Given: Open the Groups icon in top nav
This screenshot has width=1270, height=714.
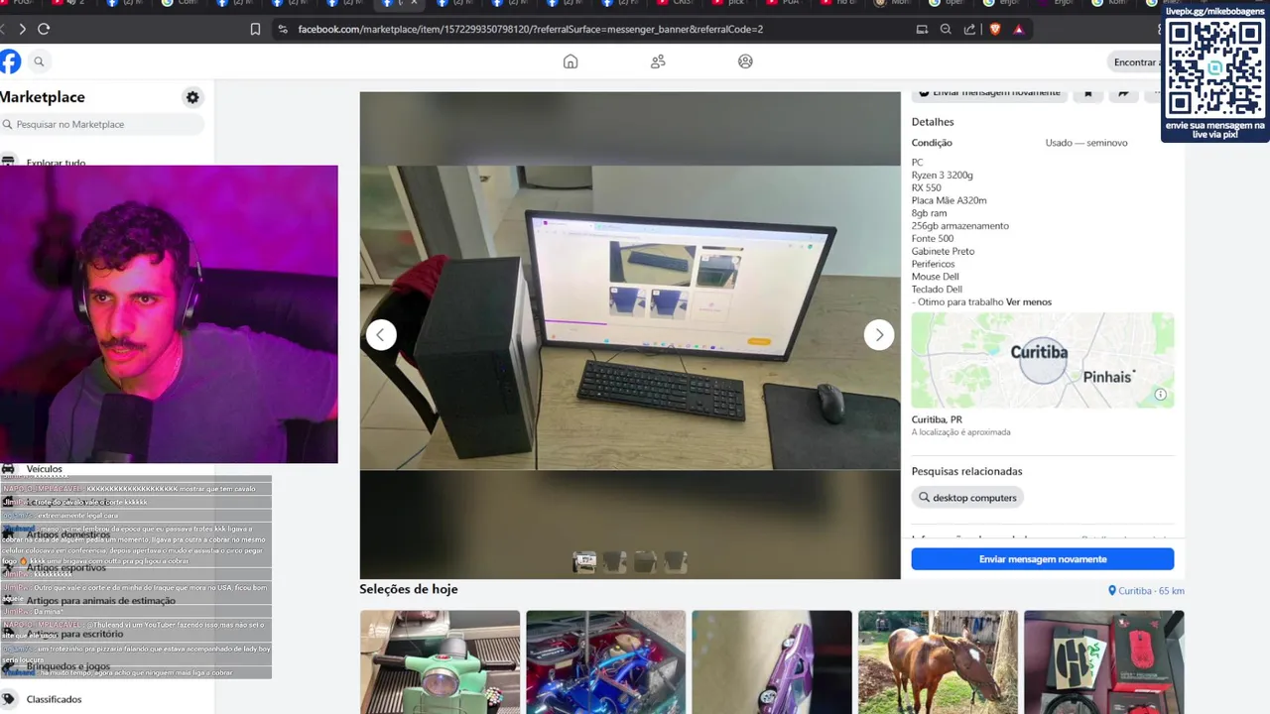Looking at the screenshot, I should 745,61.
